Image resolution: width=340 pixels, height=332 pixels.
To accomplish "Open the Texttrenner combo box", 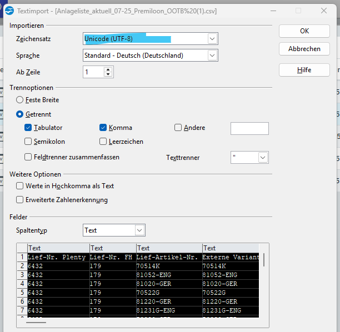I will [x=263, y=158].
